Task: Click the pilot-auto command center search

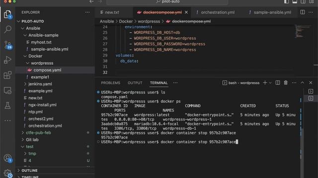Action: (x=167, y=2)
